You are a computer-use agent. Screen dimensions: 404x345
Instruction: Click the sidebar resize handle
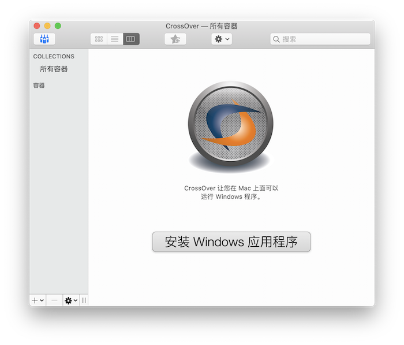click(84, 301)
